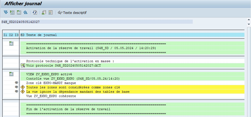
Task: Select the 'Vue ZV_EKKO_EKPO cohérente' log line
Action: [x=51, y=96]
